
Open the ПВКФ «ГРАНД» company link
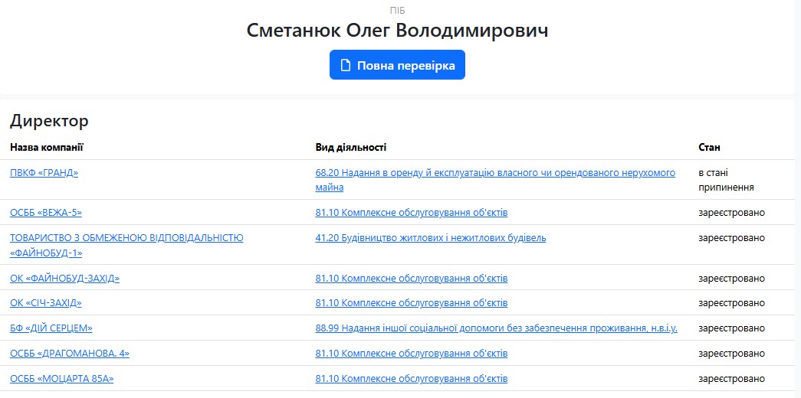44,172
